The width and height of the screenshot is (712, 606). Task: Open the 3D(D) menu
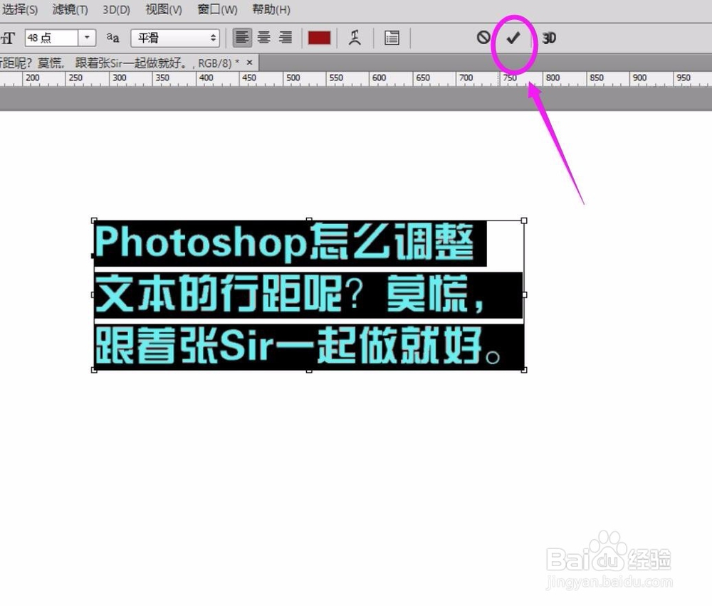point(116,9)
